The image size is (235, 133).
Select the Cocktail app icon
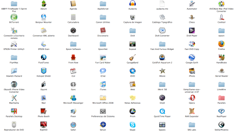click(221, 17)
